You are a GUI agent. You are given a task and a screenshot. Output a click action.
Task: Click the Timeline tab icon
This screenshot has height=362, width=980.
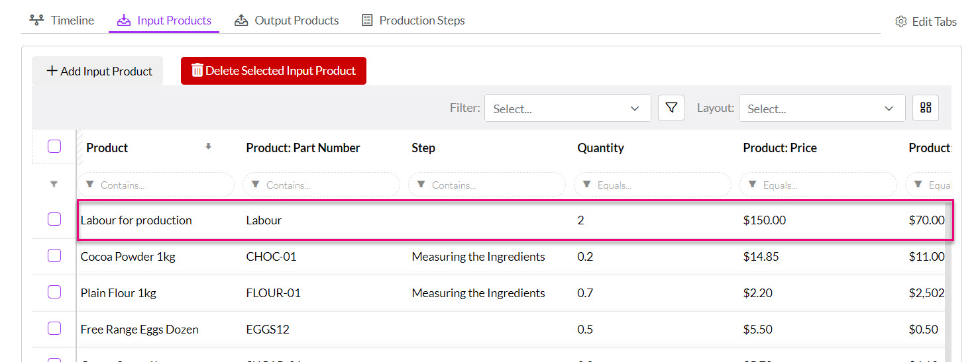(37, 20)
